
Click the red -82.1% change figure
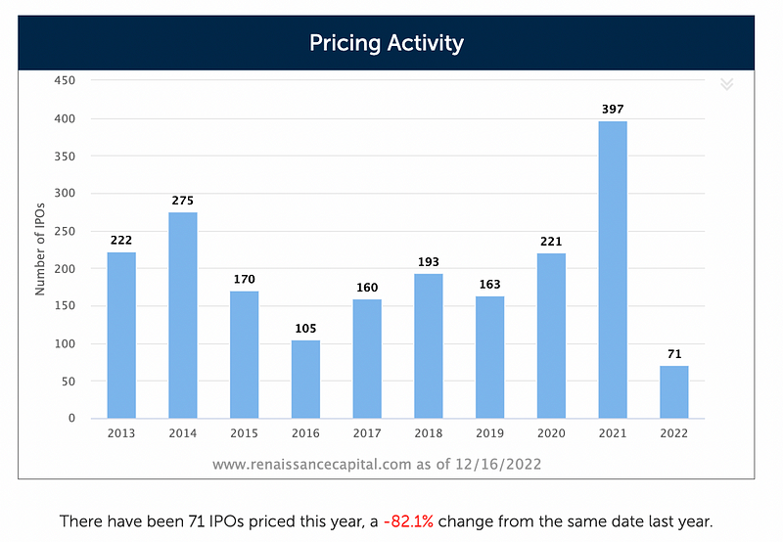408,521
